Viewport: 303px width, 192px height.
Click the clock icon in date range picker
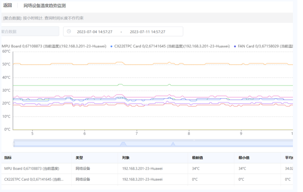[x=69, y=31]
